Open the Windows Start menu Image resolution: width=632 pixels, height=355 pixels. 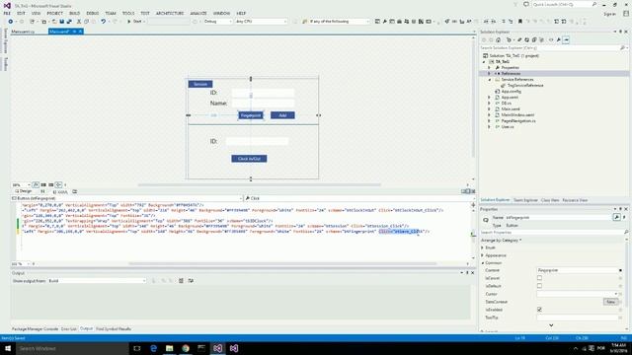[8, 348]
